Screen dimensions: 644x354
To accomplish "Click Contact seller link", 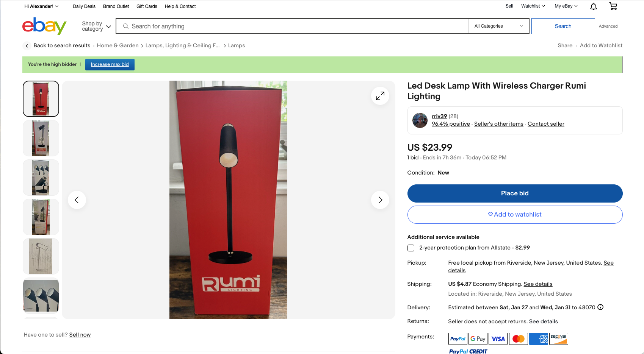I will (546, 124).
